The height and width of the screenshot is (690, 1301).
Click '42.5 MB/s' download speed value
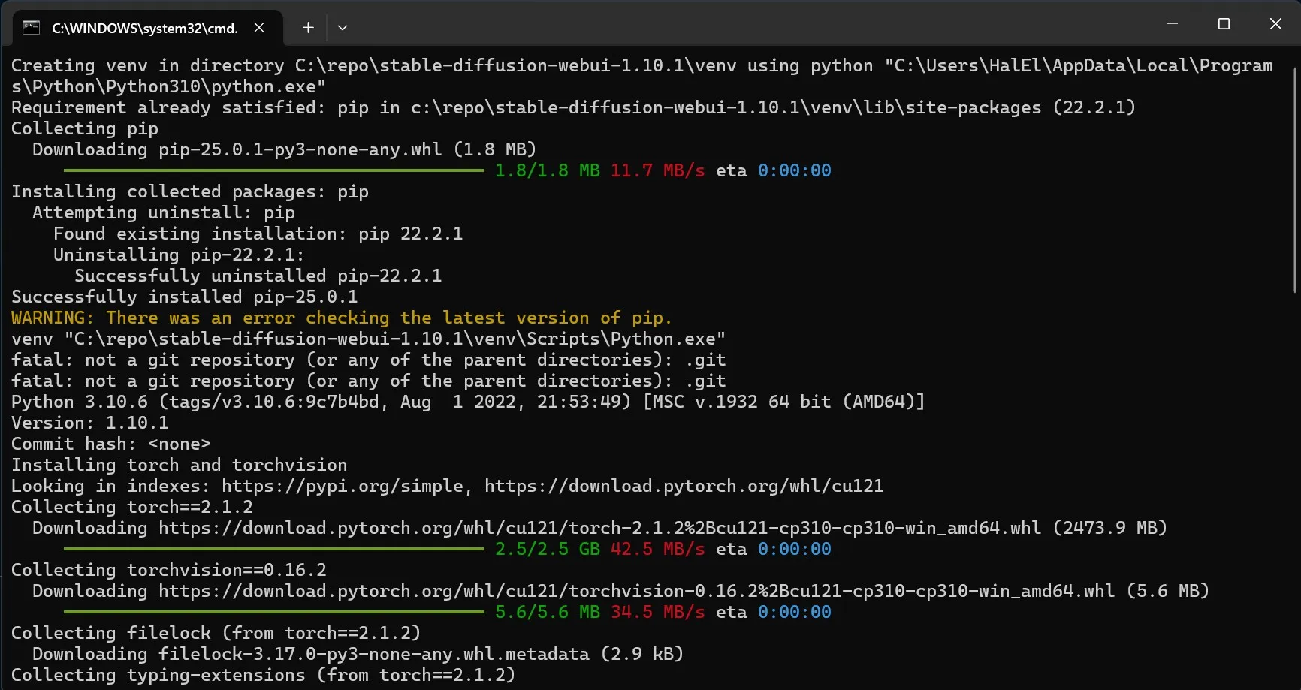657,549
